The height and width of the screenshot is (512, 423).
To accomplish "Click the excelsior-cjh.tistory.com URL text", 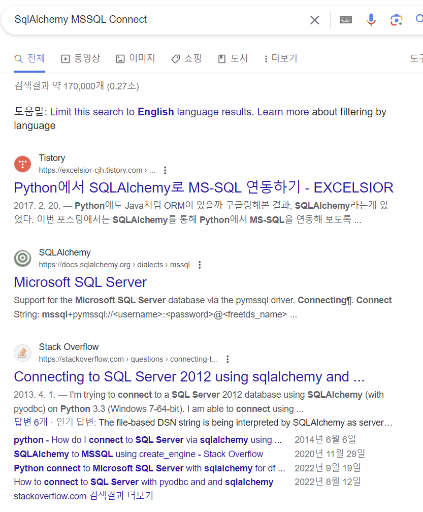I will tap(97, 170).
